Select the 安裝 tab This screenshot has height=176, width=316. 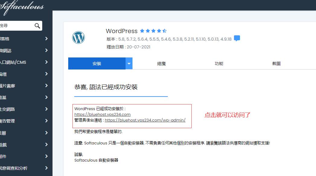(97, 63)
